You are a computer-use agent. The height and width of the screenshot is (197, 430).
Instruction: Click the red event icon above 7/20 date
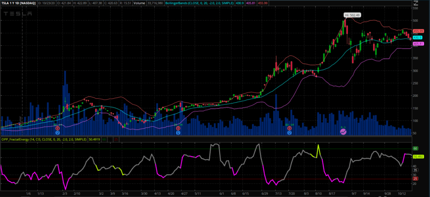tap(289, 128)
